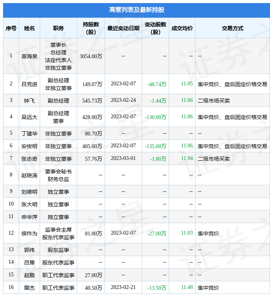
Task: Click the 持股数(股) column header
Action: coord(91,28)
